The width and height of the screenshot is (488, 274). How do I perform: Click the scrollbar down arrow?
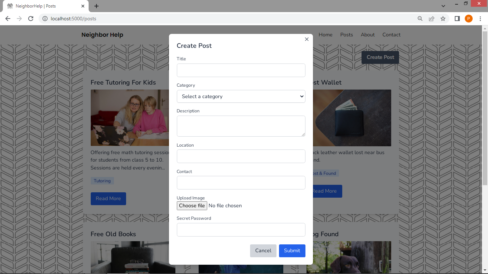pos(485,271)
